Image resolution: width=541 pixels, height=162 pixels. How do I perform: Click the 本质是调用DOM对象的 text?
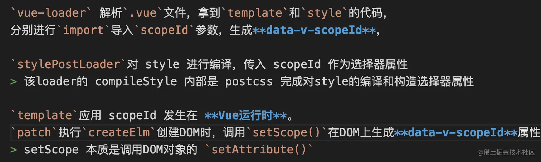[x=142, y=150]
